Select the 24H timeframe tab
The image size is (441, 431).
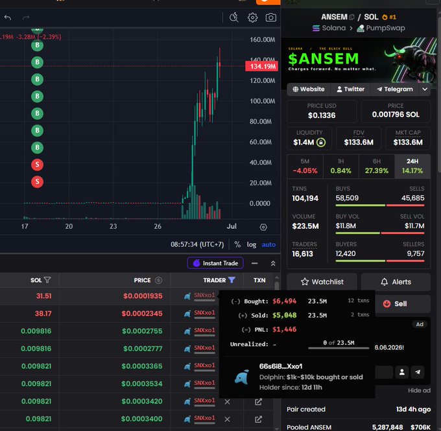pyautogui.click(x=412, y=166)
